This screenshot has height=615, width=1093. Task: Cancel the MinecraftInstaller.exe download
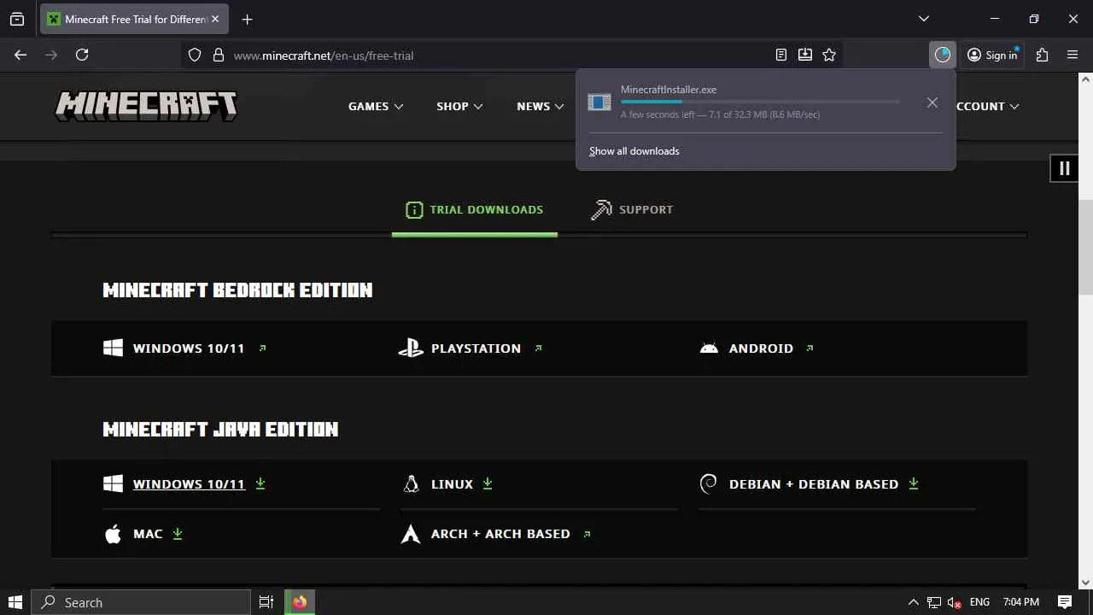932,102
